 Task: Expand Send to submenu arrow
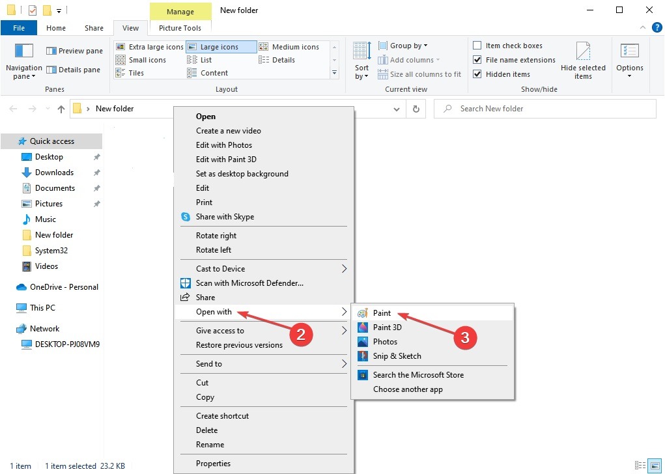(x=345, y=364)
